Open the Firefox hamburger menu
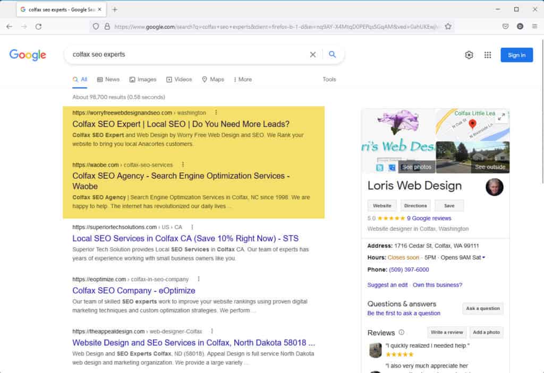544x373 pixels. [534, 27]
